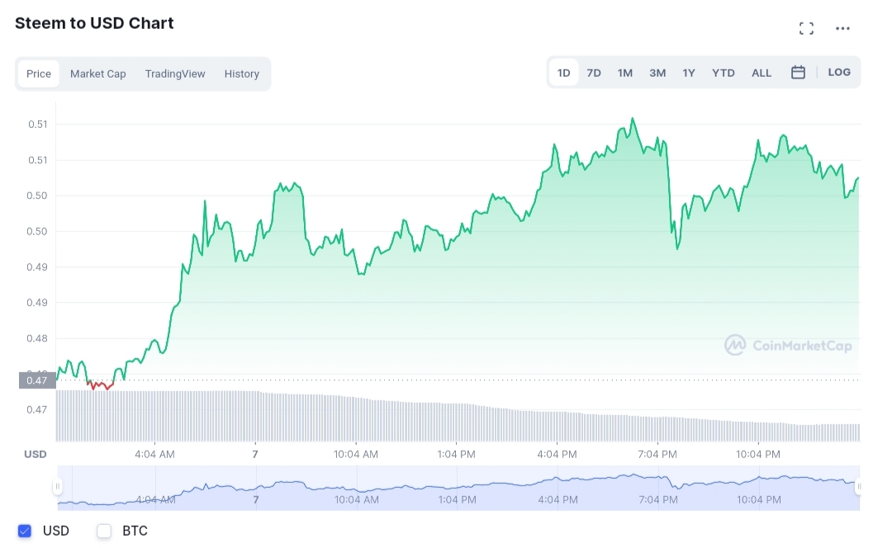Set chart range to 7D

(594, 73)
